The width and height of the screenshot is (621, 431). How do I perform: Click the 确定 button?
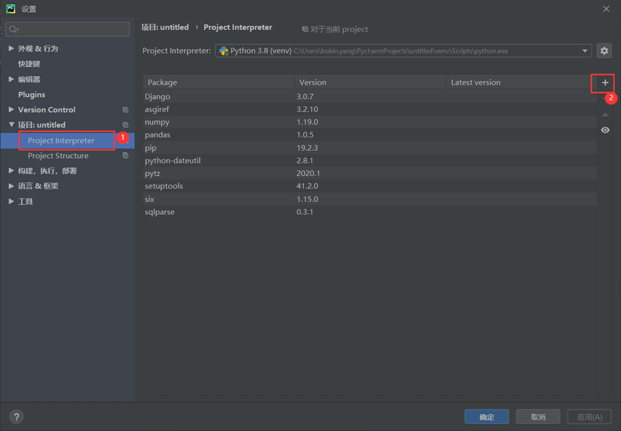(486, 416)
